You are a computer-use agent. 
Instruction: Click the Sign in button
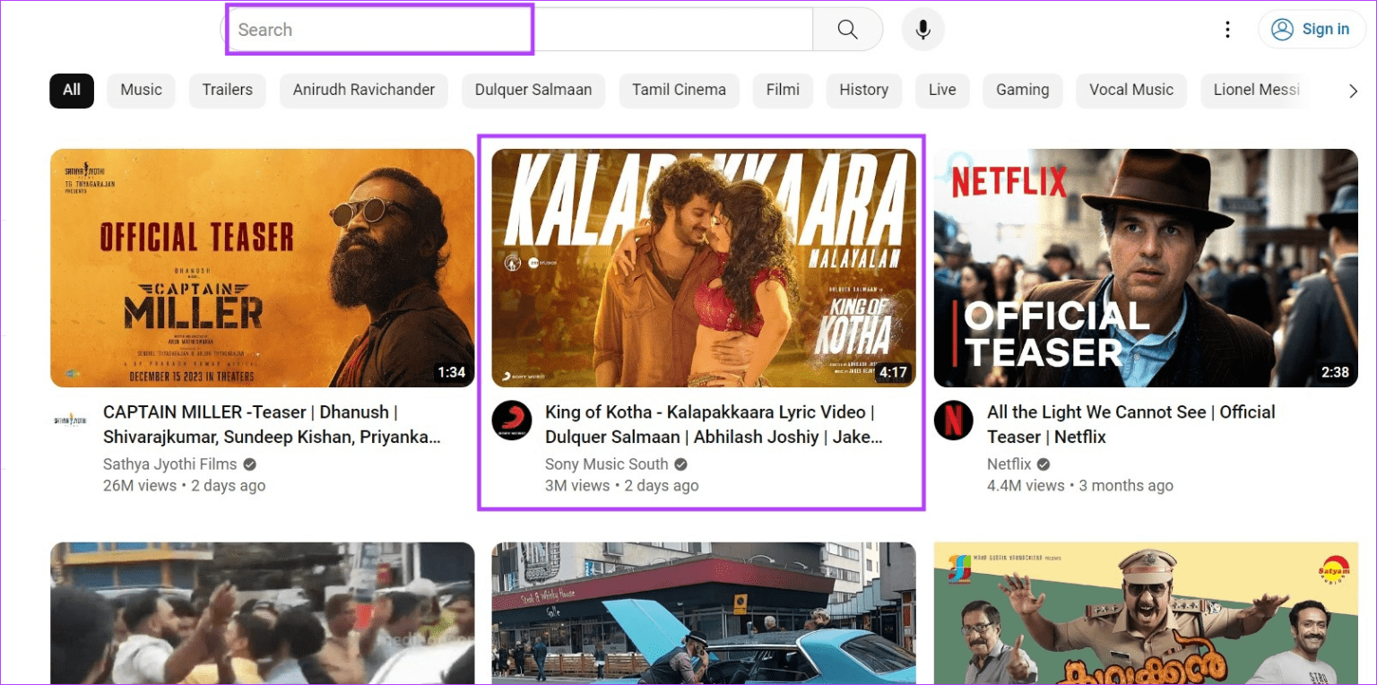1312,29
